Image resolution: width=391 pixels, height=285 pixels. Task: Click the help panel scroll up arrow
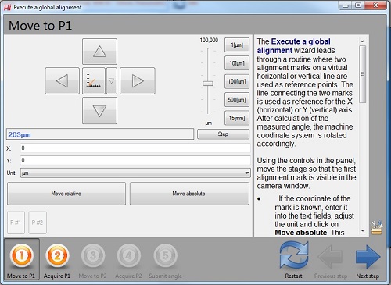363,41
